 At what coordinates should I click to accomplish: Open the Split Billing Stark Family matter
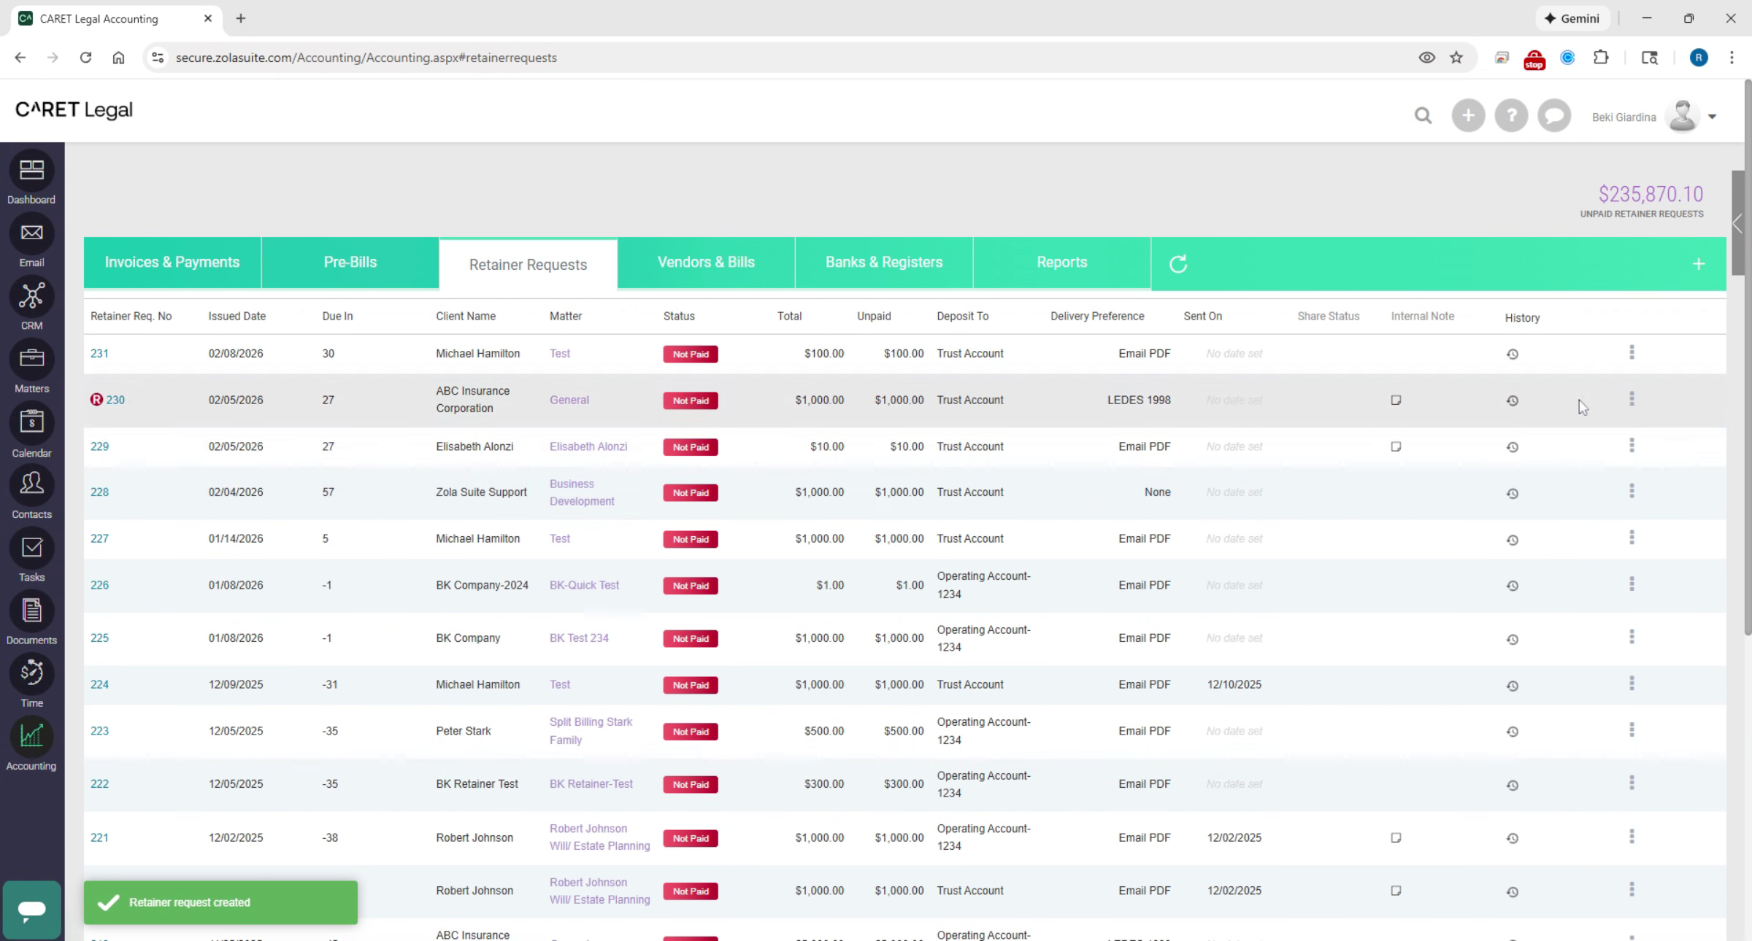click(591, 731)
